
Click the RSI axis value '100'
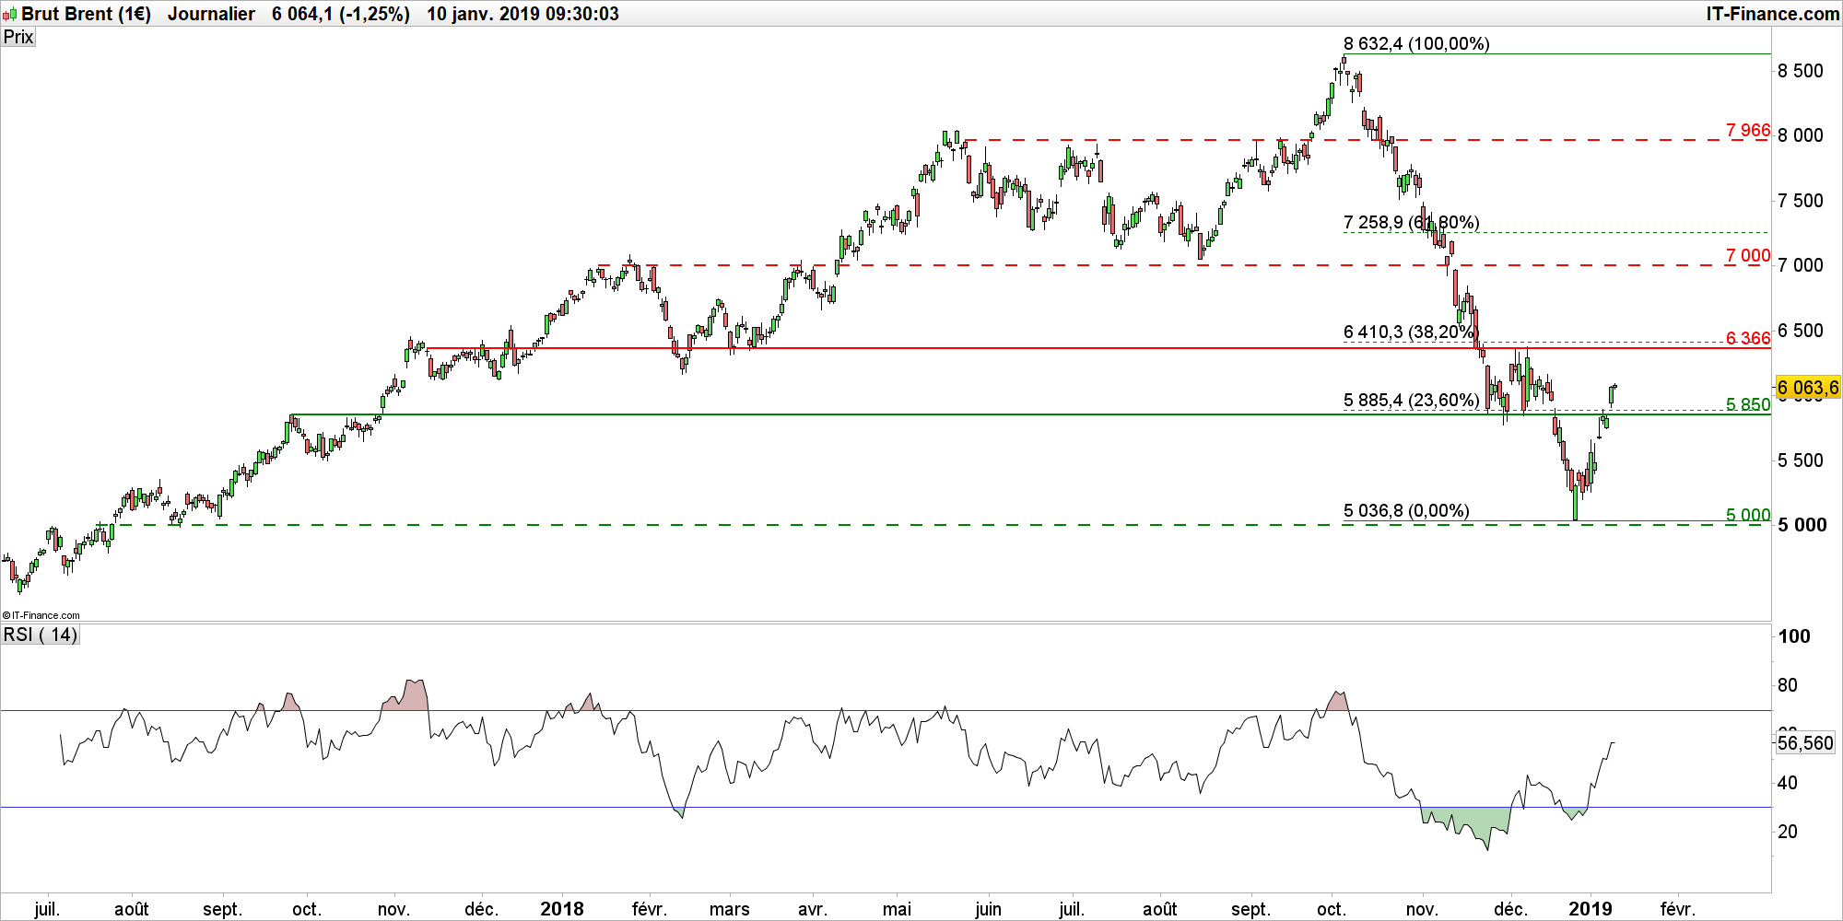[x=1794, y=636]
